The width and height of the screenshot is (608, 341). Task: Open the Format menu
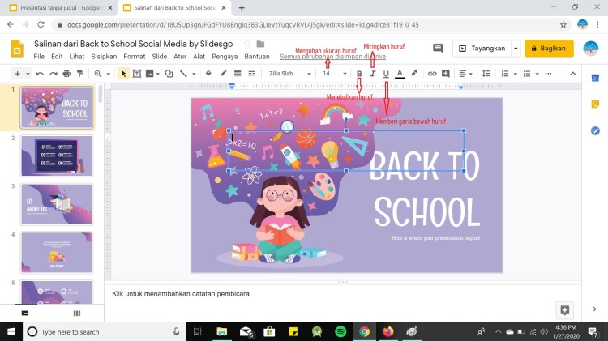135,57
